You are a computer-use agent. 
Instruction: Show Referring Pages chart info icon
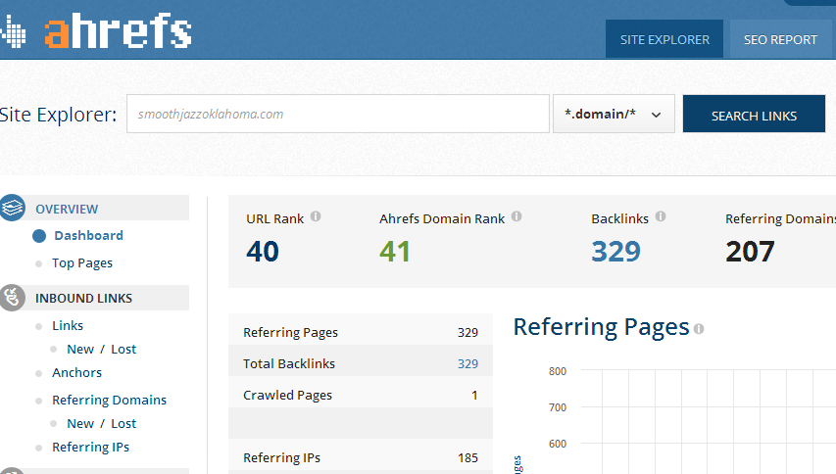pos(699,329)
